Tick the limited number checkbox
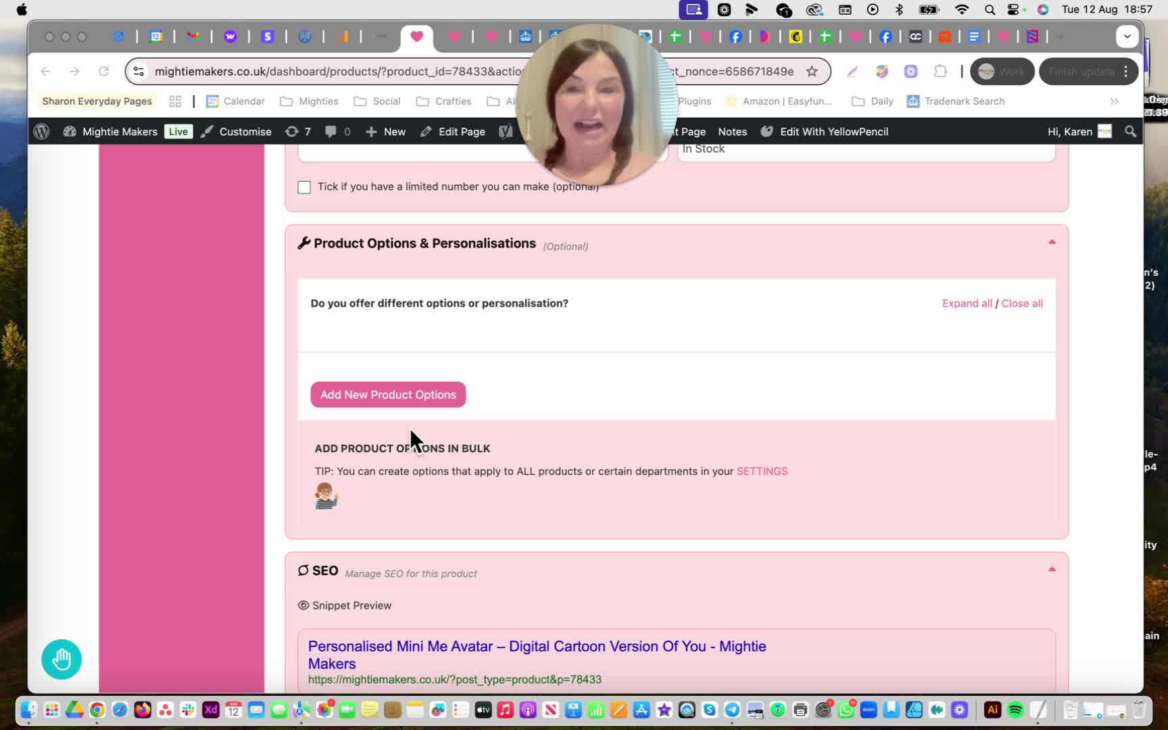The width and height of the screenshot is (1168, 730). pos(304,187)
